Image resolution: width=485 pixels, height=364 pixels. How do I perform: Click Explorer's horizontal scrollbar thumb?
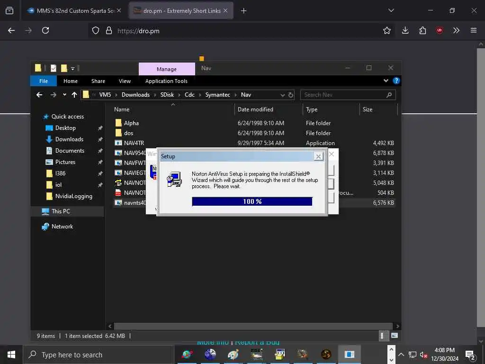click(253, 326)
